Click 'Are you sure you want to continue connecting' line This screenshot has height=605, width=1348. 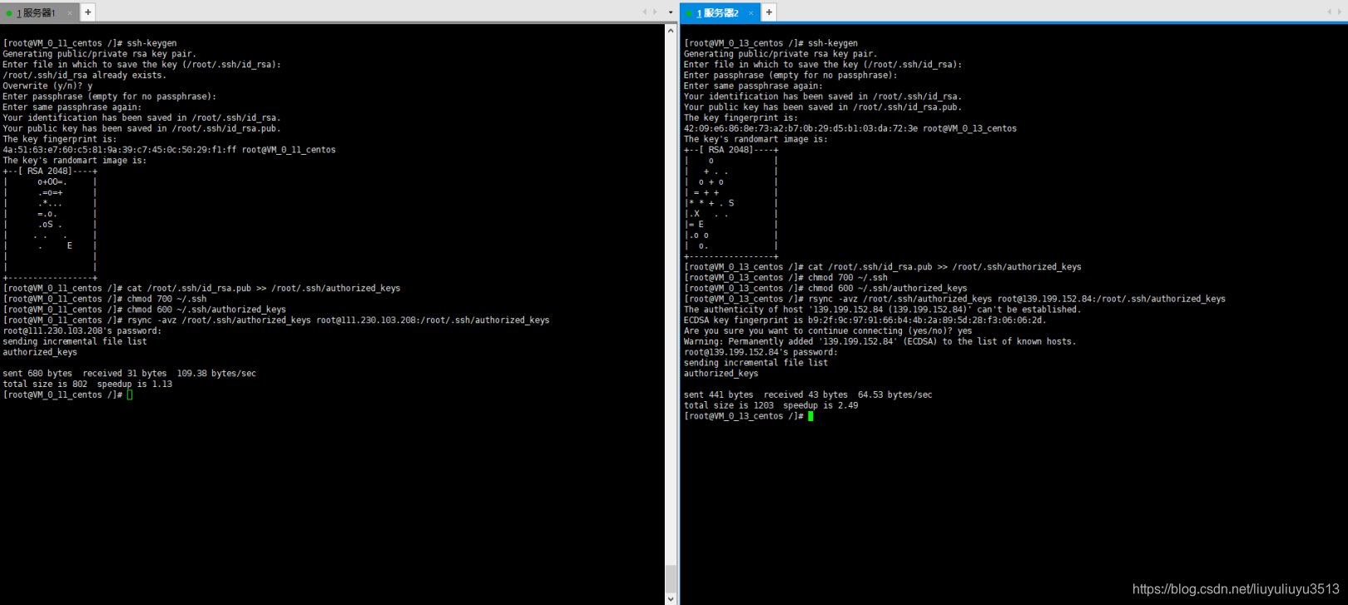click(x=828, y=331)
